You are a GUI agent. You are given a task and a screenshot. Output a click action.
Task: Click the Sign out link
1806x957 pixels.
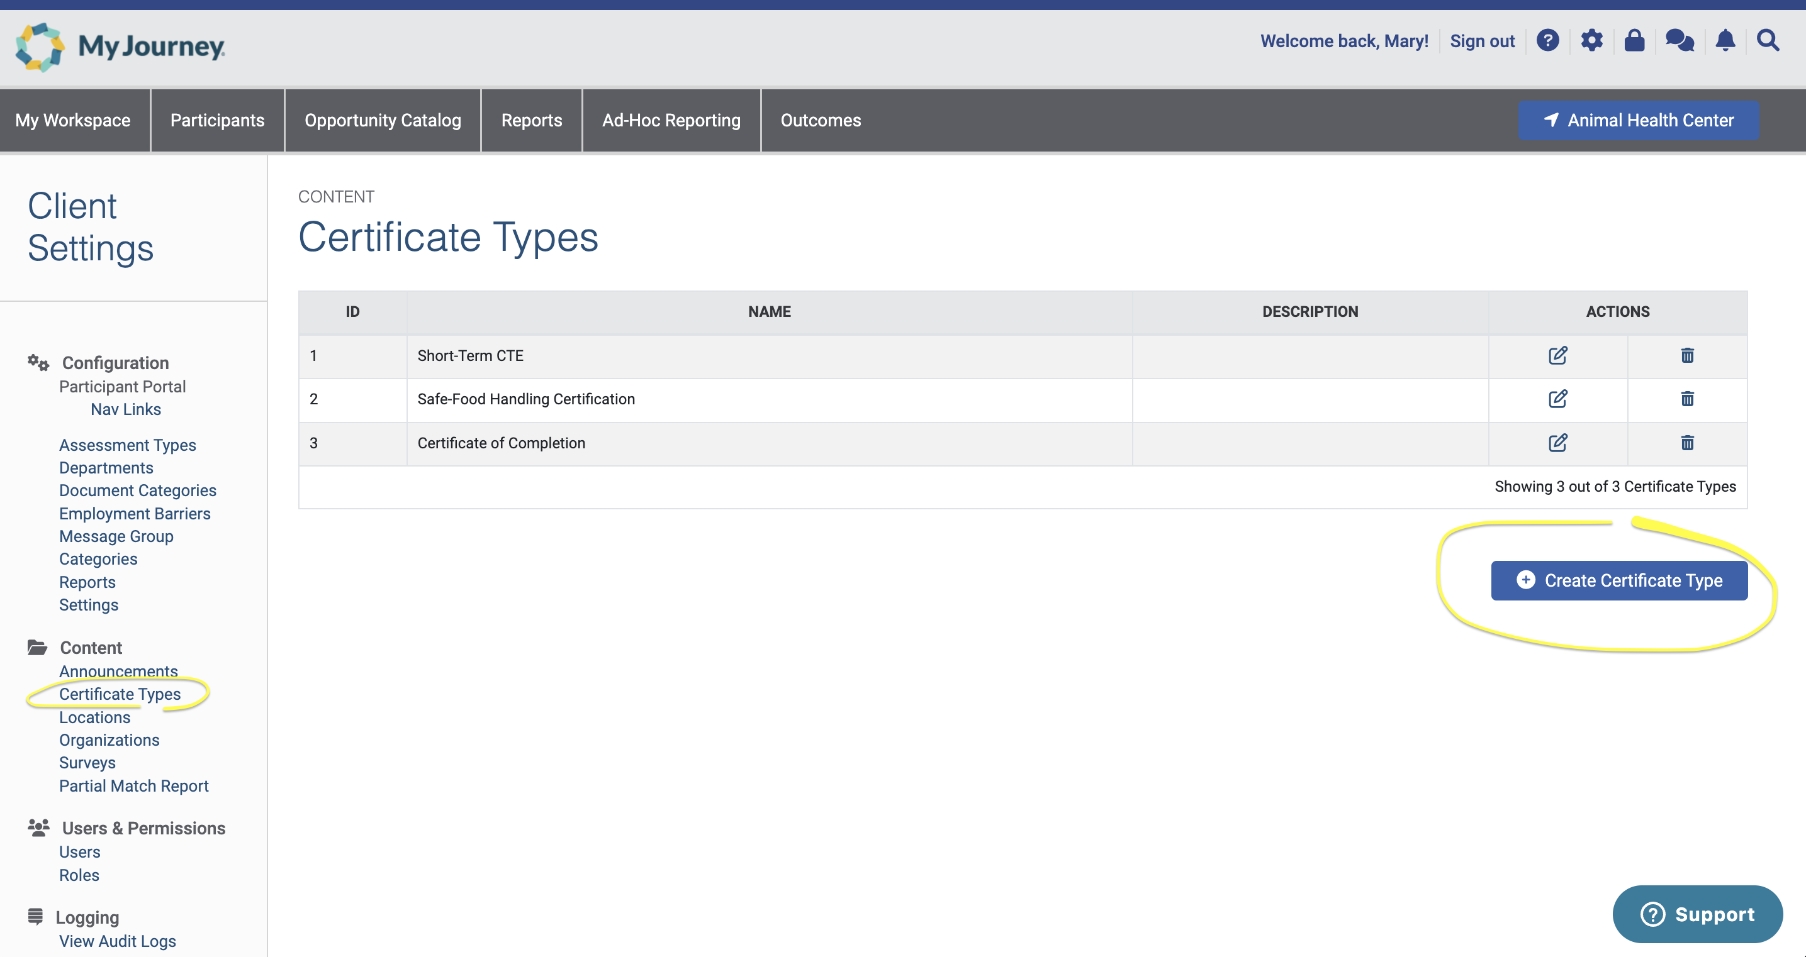point(1482,41)
